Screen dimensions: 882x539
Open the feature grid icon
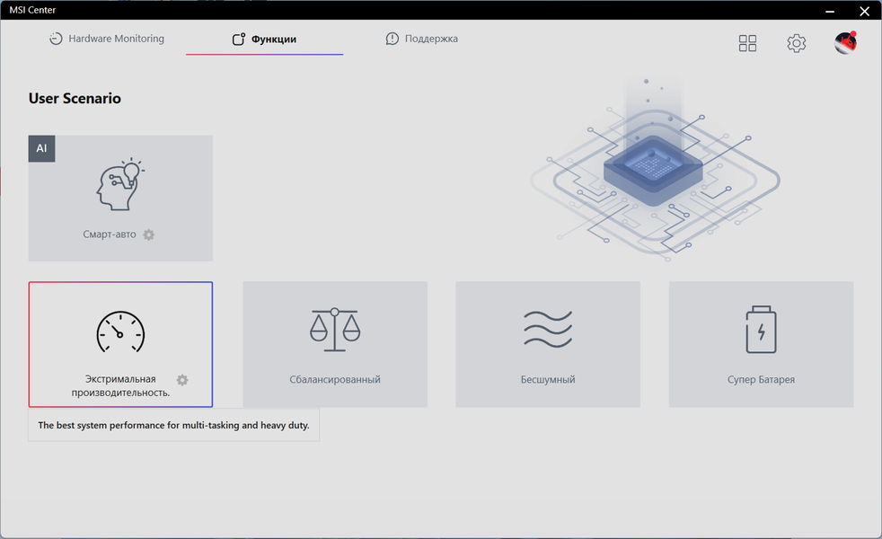[x=747, y=43]
